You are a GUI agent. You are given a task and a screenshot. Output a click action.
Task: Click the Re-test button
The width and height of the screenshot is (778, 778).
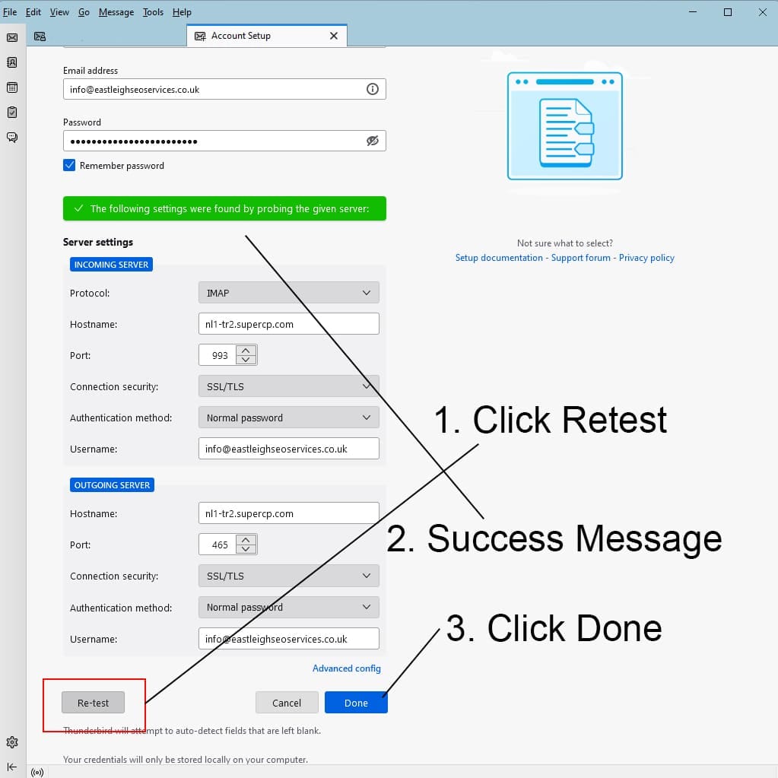(93, 703)
